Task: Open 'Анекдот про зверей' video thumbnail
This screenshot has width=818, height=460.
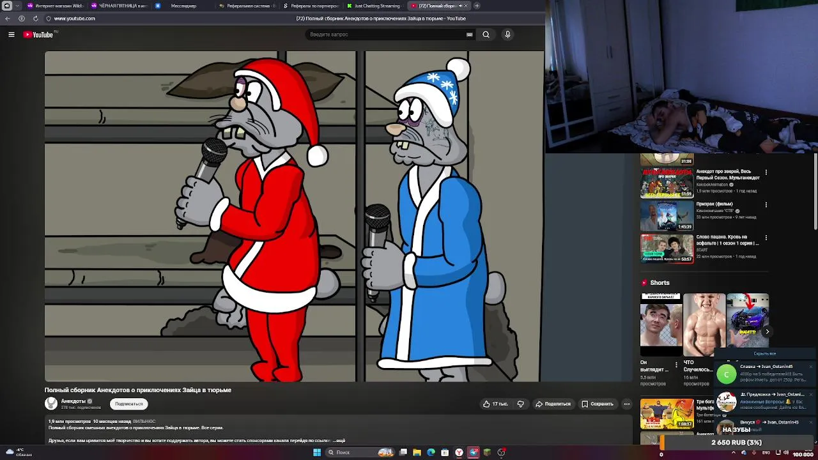Action: 667,183
